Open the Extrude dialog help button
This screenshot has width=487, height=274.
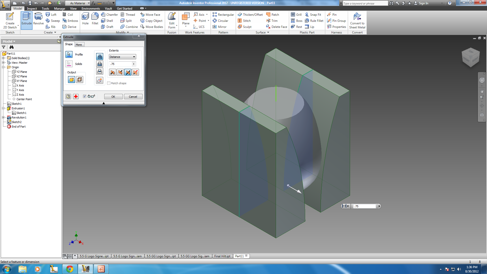(x=68, y=96)
